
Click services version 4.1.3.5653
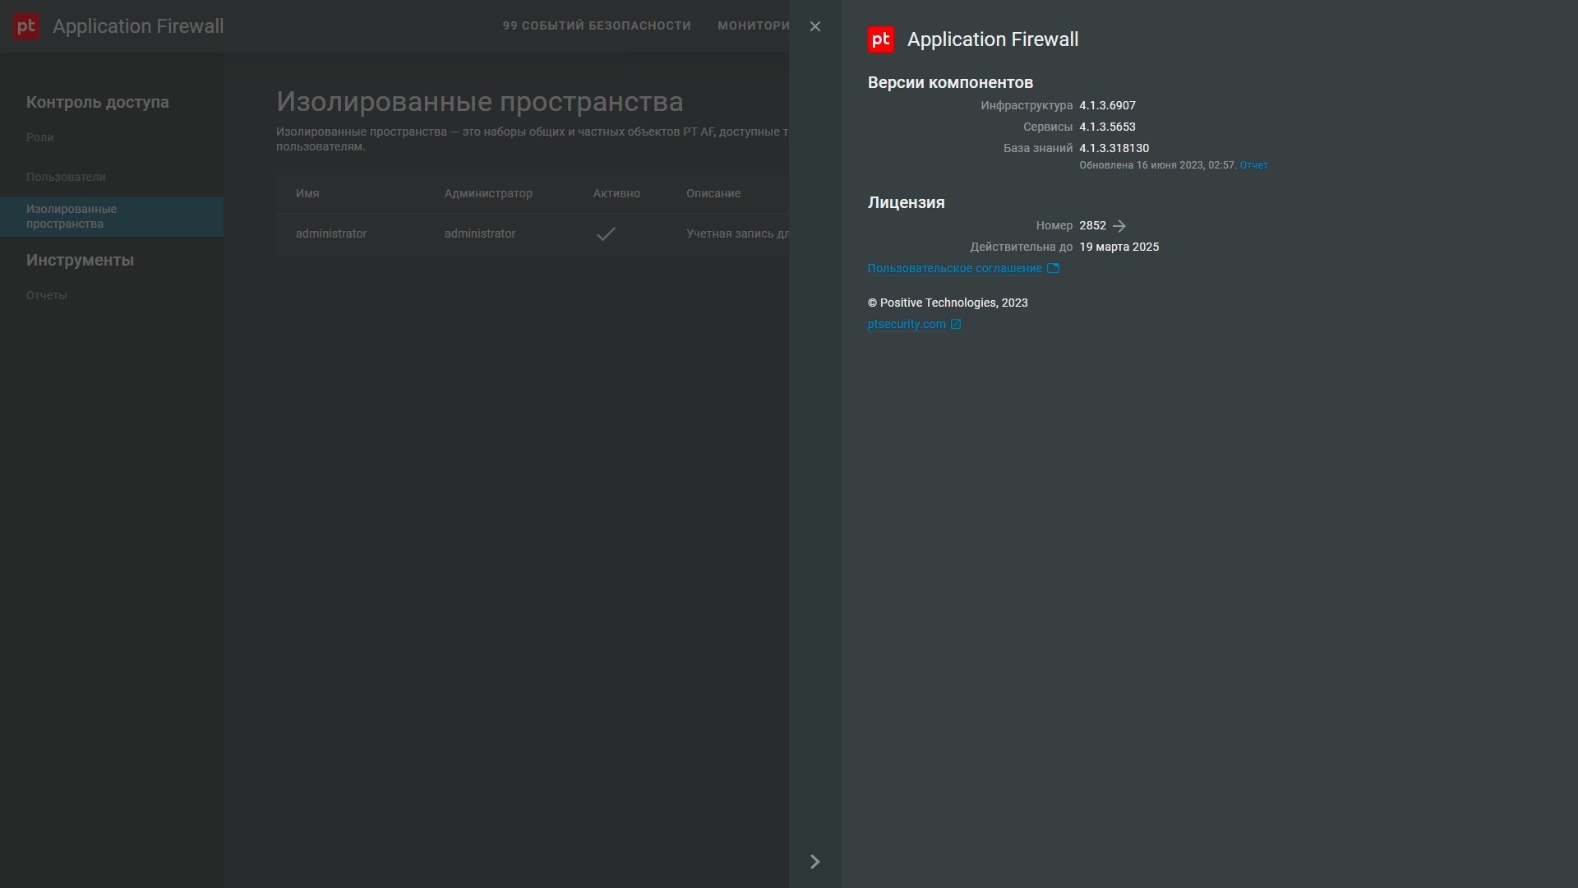[x=1107, y=127]
